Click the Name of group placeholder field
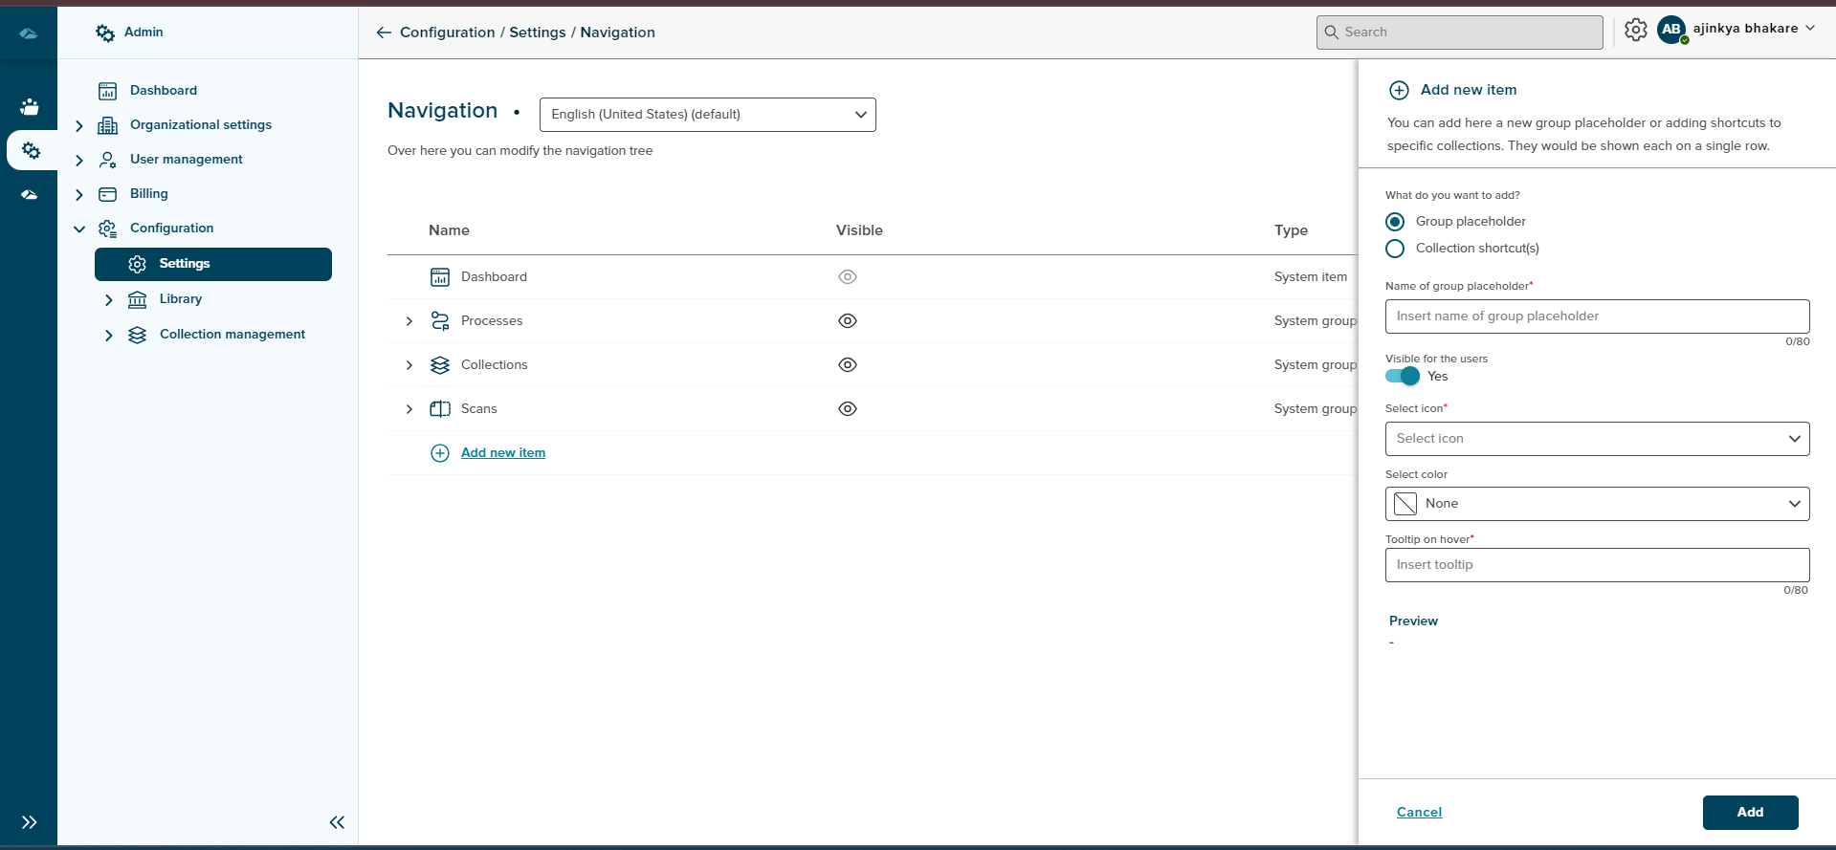 click(1597, 316)
